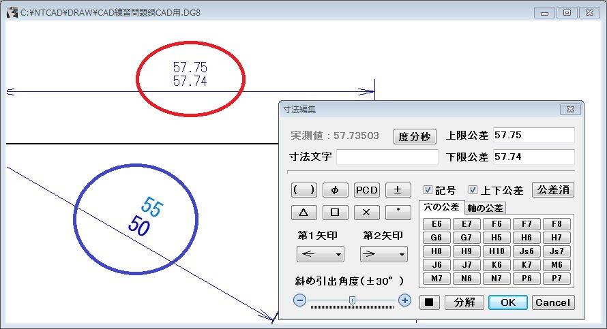This screenshot has width=607, height=329.
Task: Open the 第2矢印 arrow dropdown
Action: pos(383,254)
